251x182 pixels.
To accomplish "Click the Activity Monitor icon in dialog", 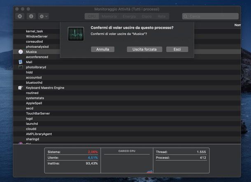I will click(76, 34).
